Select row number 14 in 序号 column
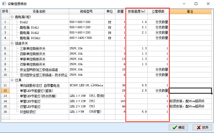 tap(5, 101)
